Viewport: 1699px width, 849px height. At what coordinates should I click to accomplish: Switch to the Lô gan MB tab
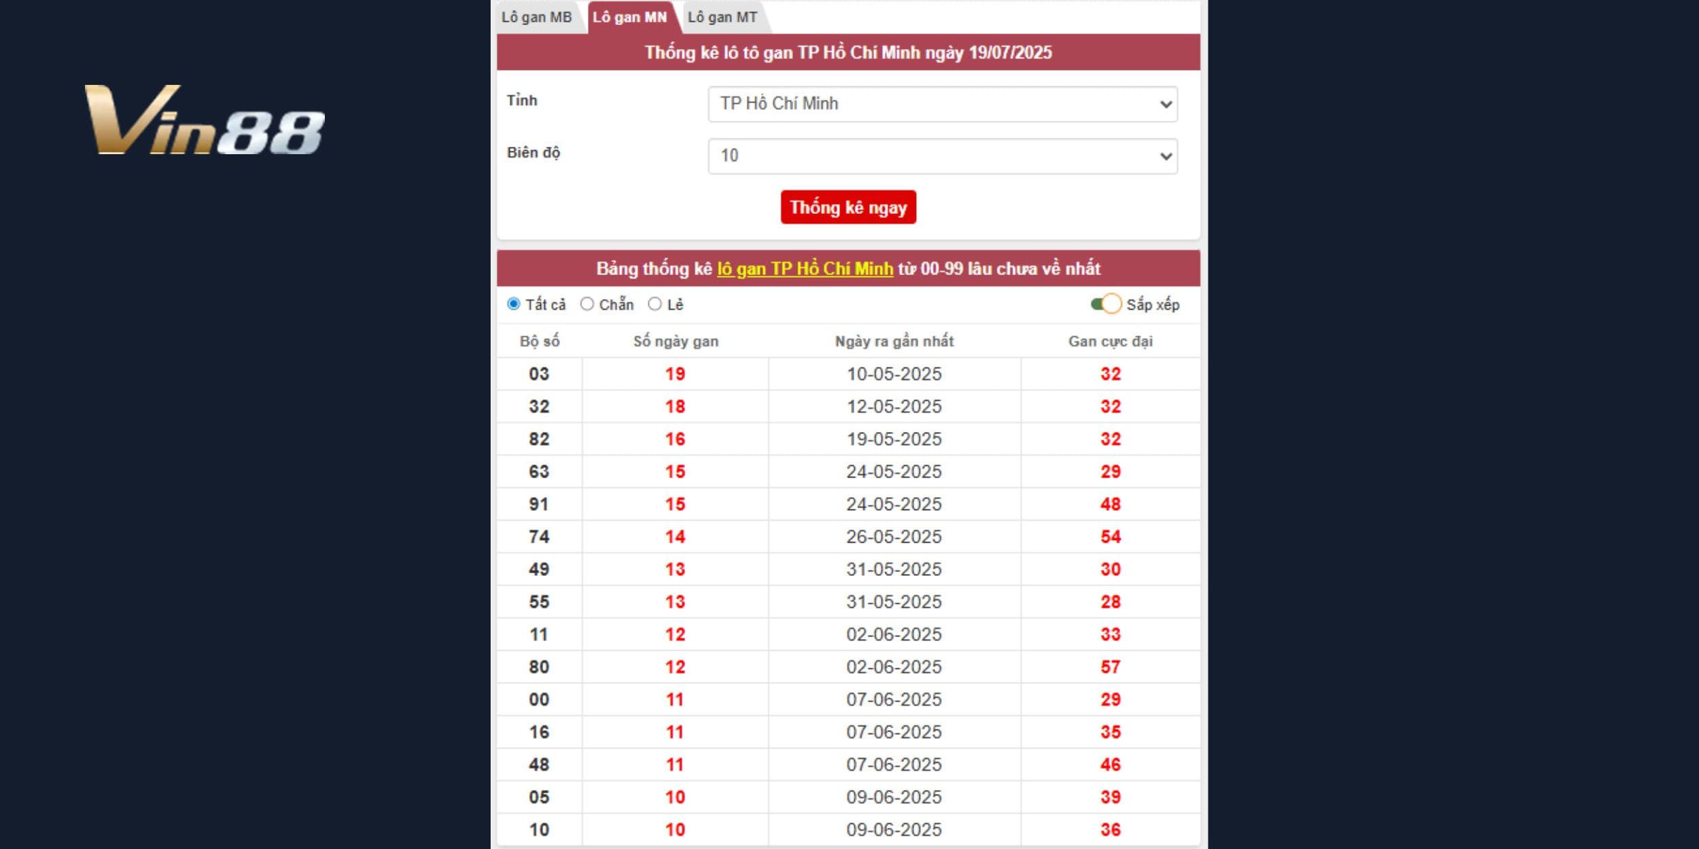coord(537,18)
